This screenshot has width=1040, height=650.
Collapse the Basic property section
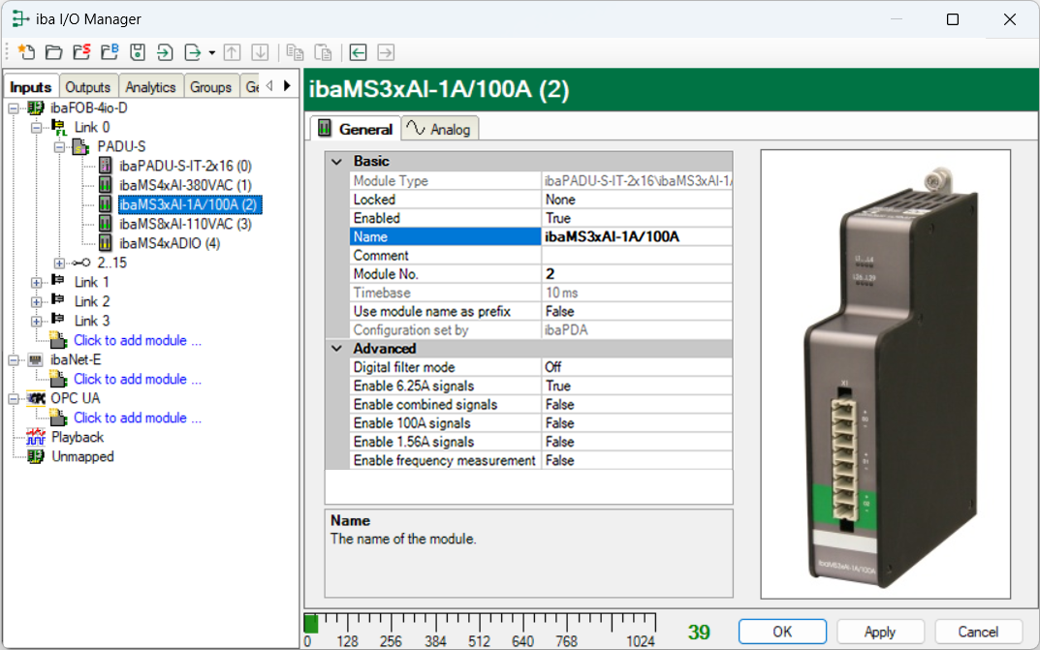click(337, 162)
